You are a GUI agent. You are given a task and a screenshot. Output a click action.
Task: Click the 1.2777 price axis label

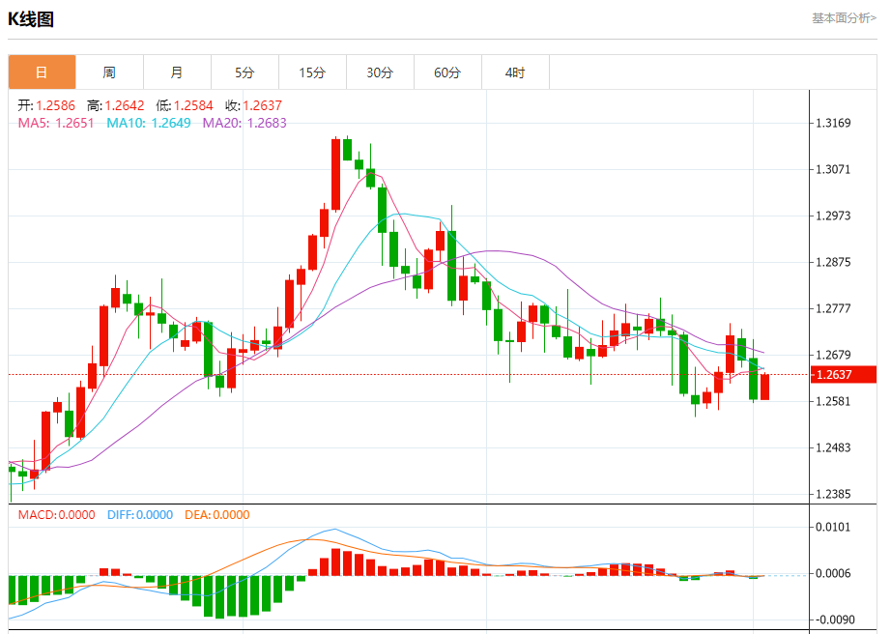(833, 308)
